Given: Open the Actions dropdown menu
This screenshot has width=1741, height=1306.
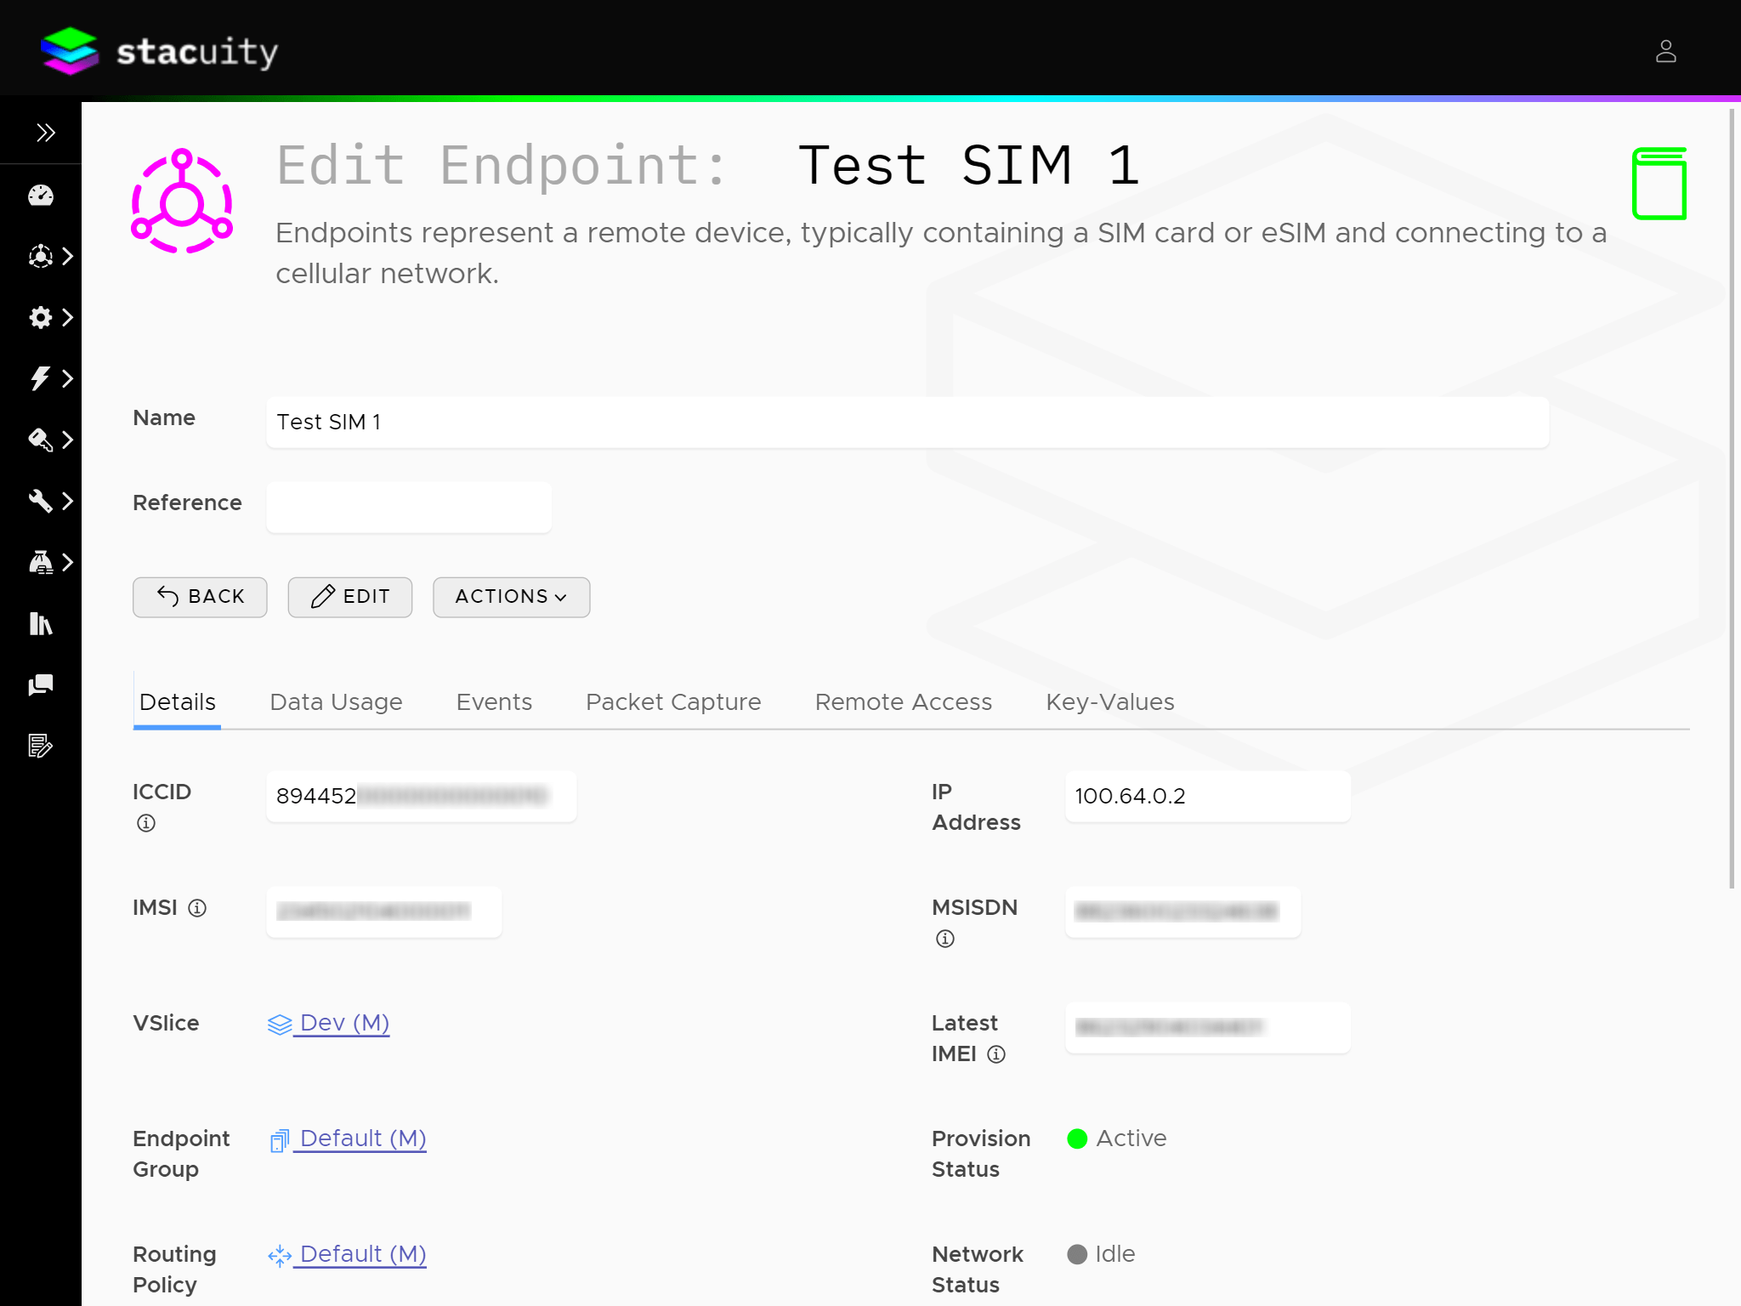Looking at the screenshot, I should click(x=511, y=597).
